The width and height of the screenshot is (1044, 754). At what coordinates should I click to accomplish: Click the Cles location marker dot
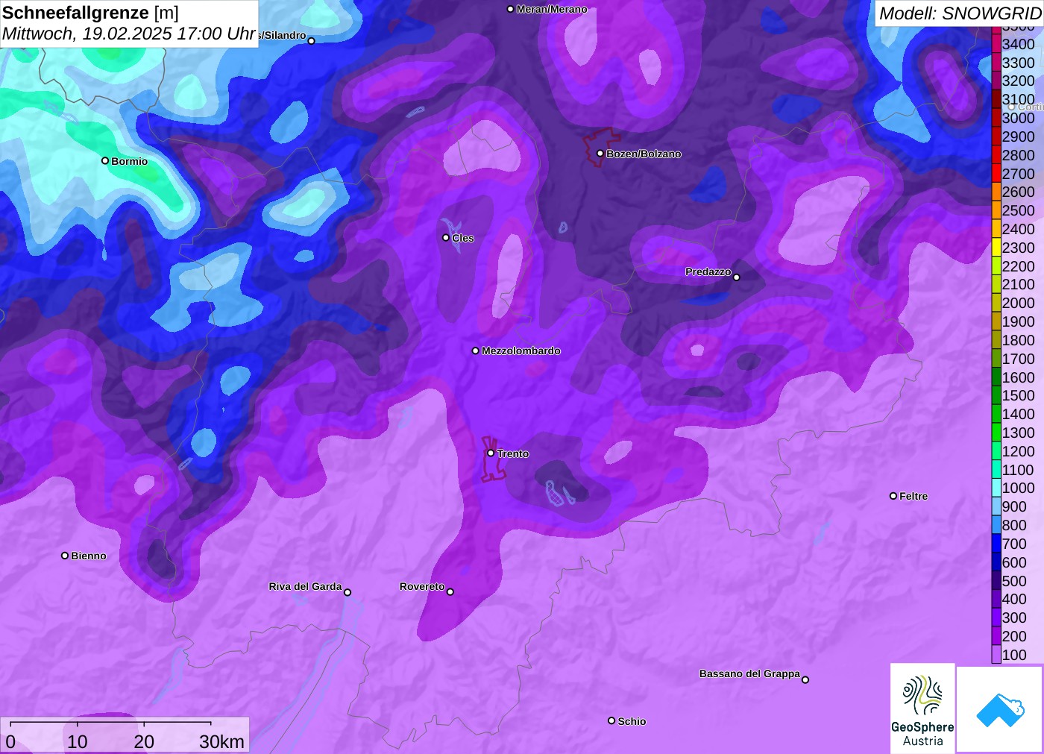click(x=446, y=238)
